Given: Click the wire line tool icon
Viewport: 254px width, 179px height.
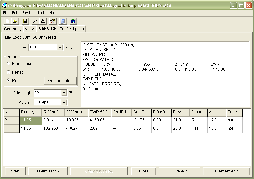Looking at the screenshot, I should click(x=35, y=21).
